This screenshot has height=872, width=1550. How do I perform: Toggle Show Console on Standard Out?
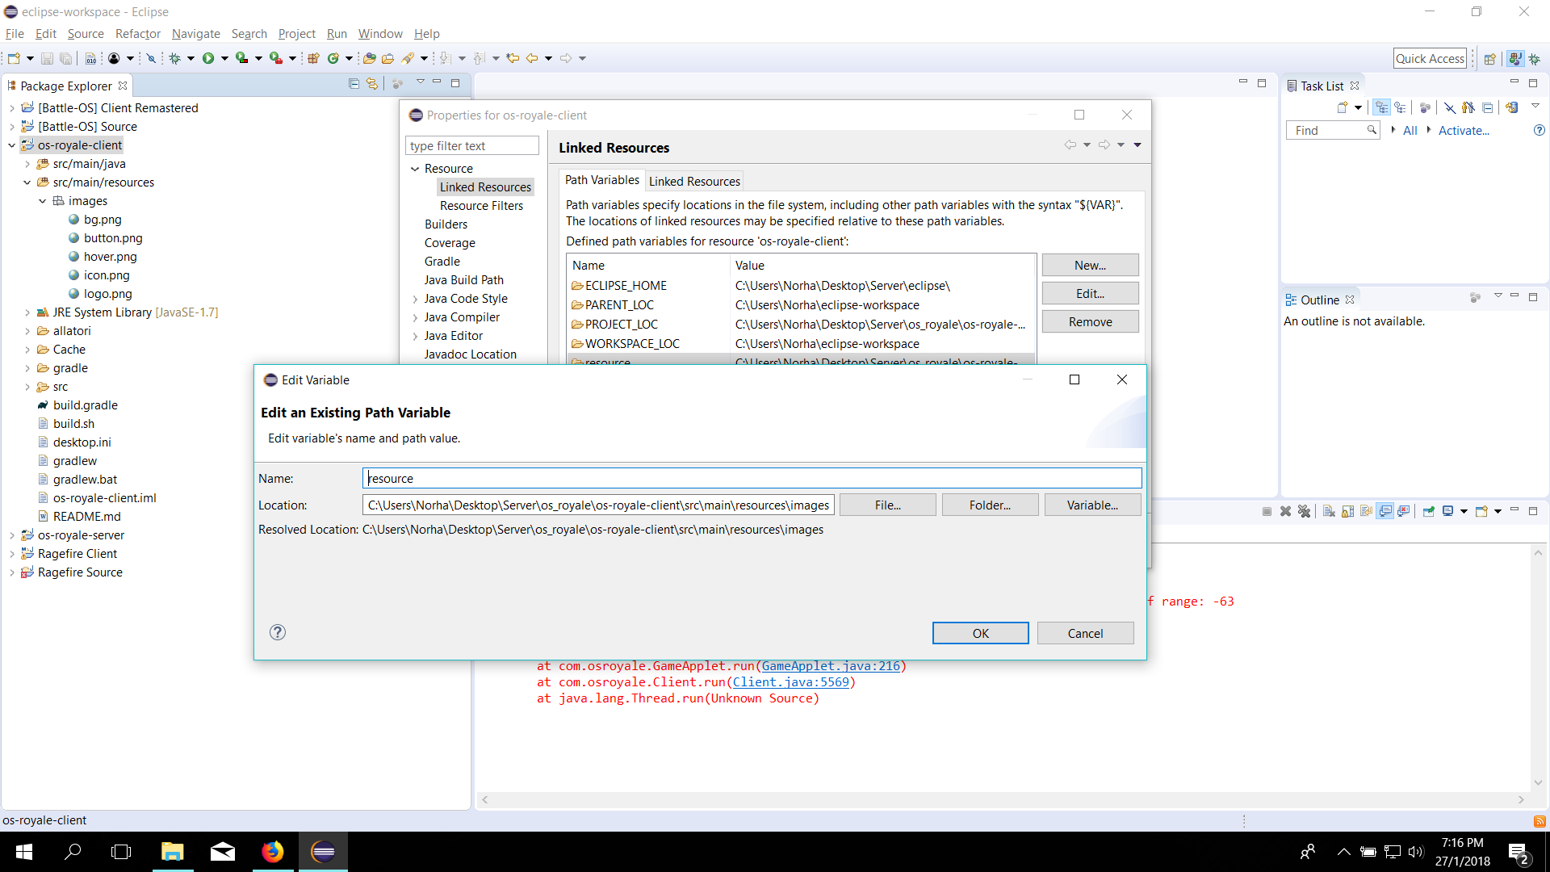[1385, 511]
